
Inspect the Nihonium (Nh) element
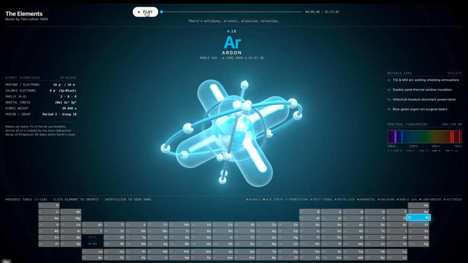[x=310, y=244]
